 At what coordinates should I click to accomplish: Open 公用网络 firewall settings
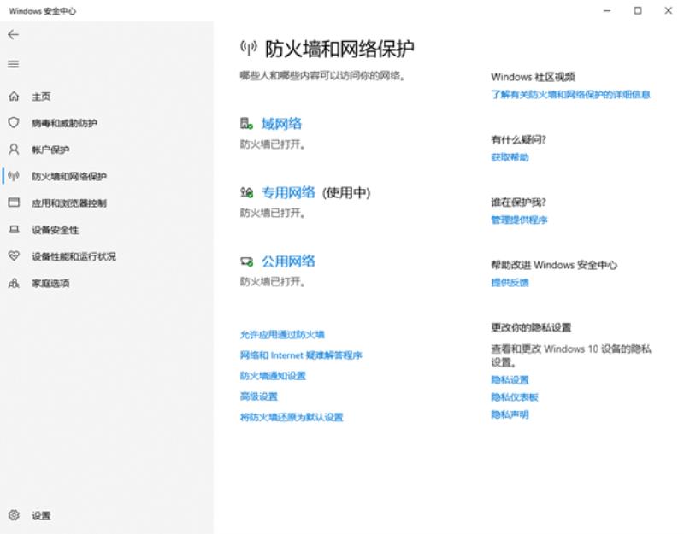tap(288, 261)
